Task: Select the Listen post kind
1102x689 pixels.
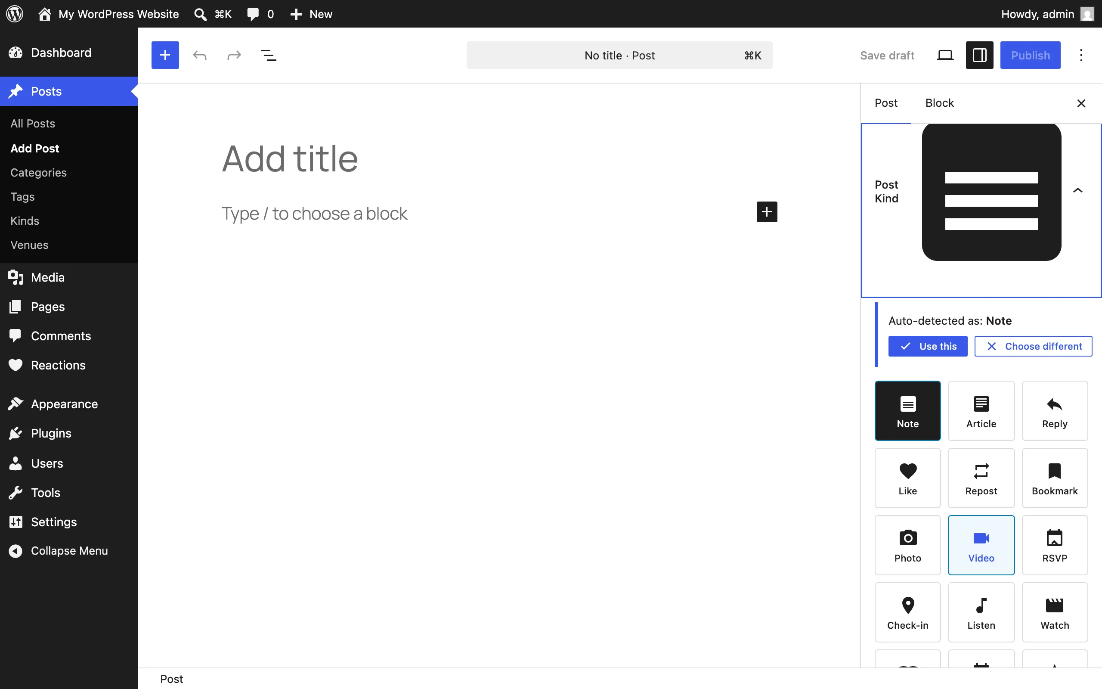Action: 981,612
